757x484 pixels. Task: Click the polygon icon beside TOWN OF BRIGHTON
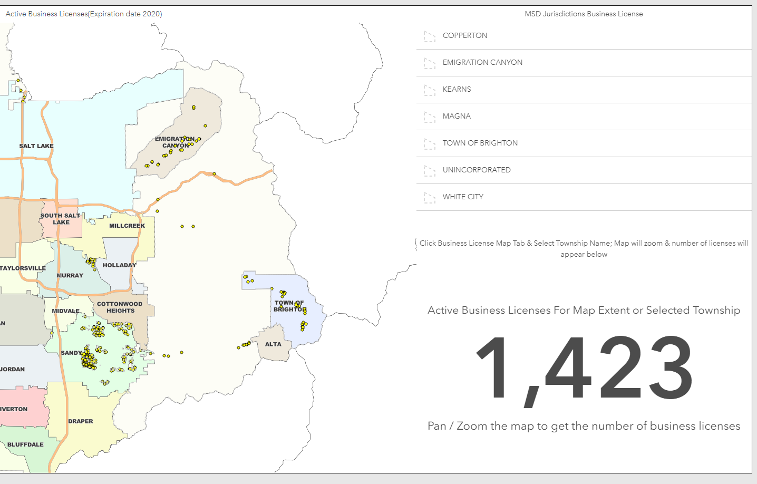pos(430,144)
